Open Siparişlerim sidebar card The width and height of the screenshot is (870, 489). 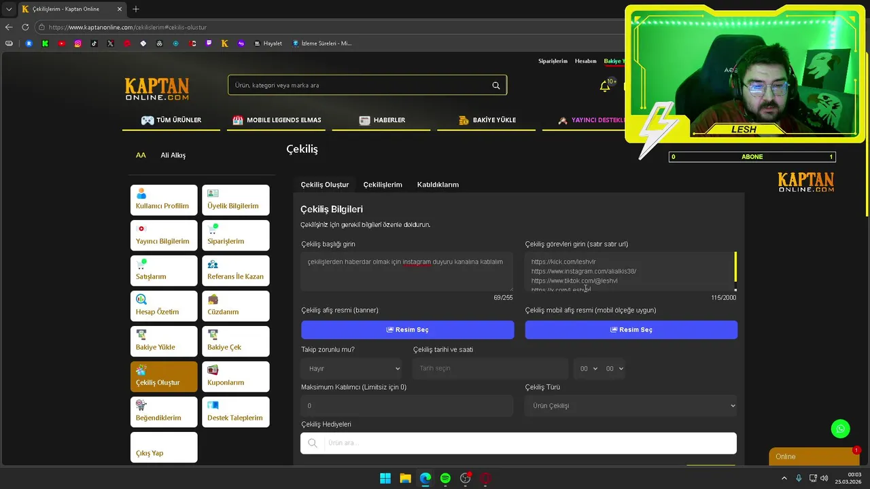(x=236, y=235)
